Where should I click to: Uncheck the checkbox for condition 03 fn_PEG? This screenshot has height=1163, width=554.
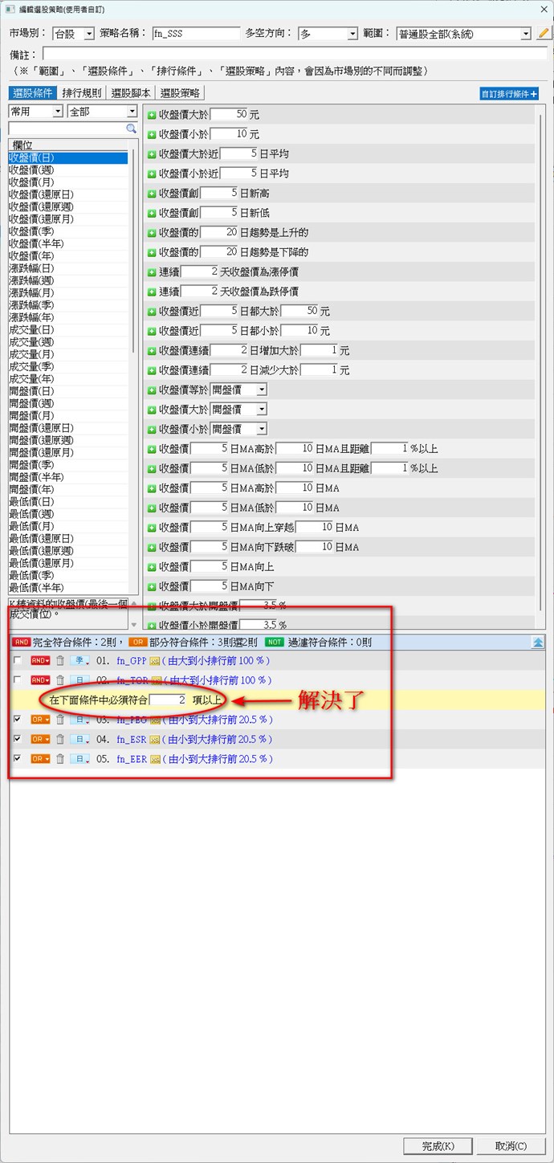click(18, 720)
